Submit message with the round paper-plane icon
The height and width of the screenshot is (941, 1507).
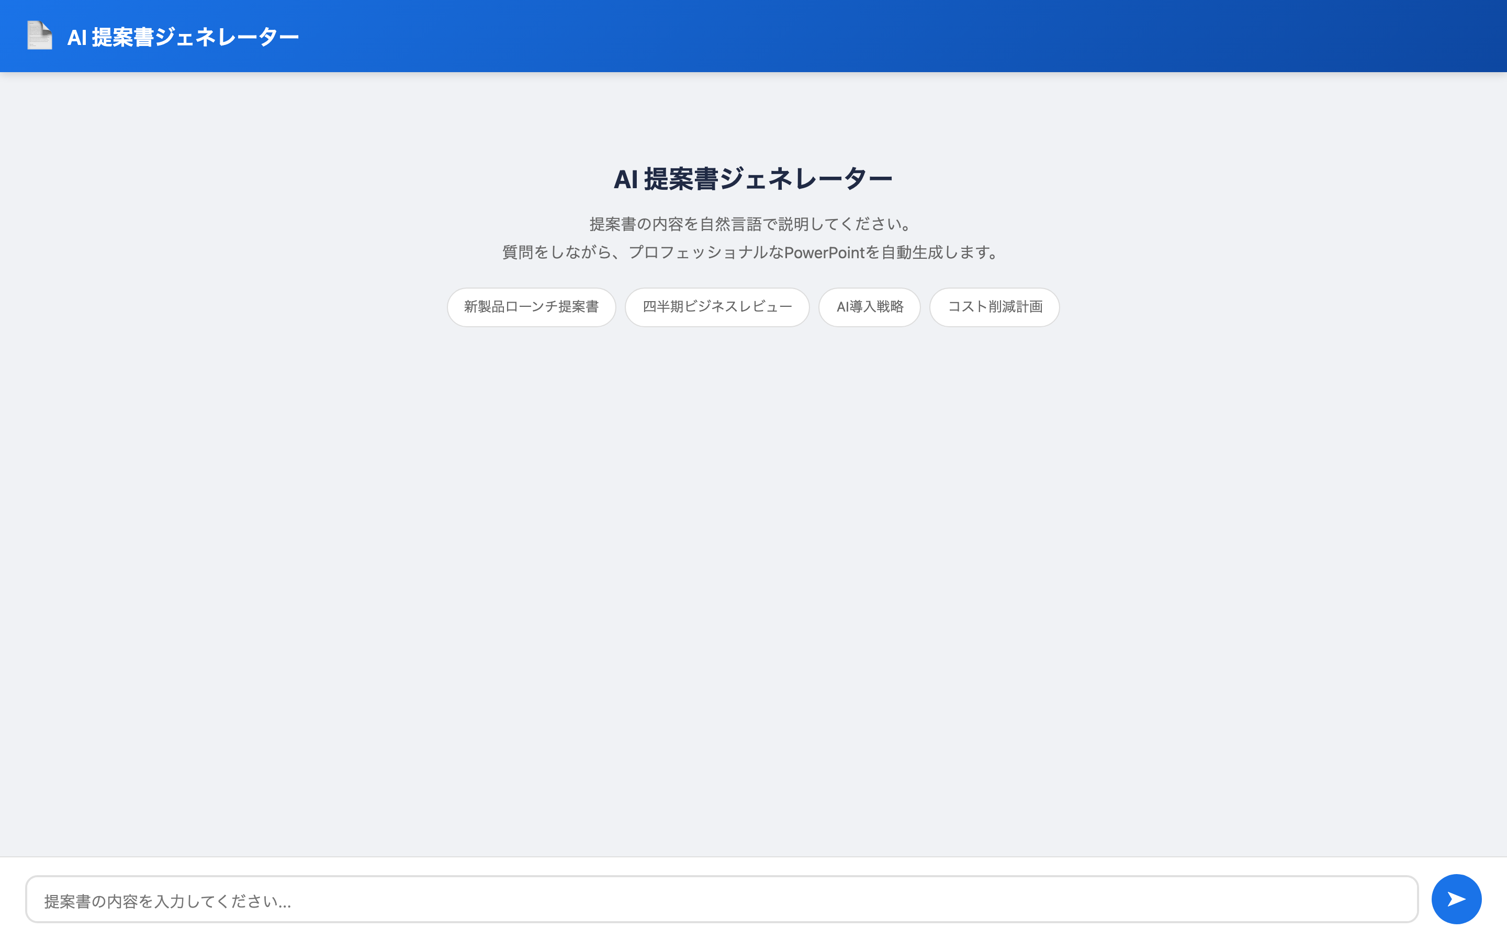click(1456, 899)
